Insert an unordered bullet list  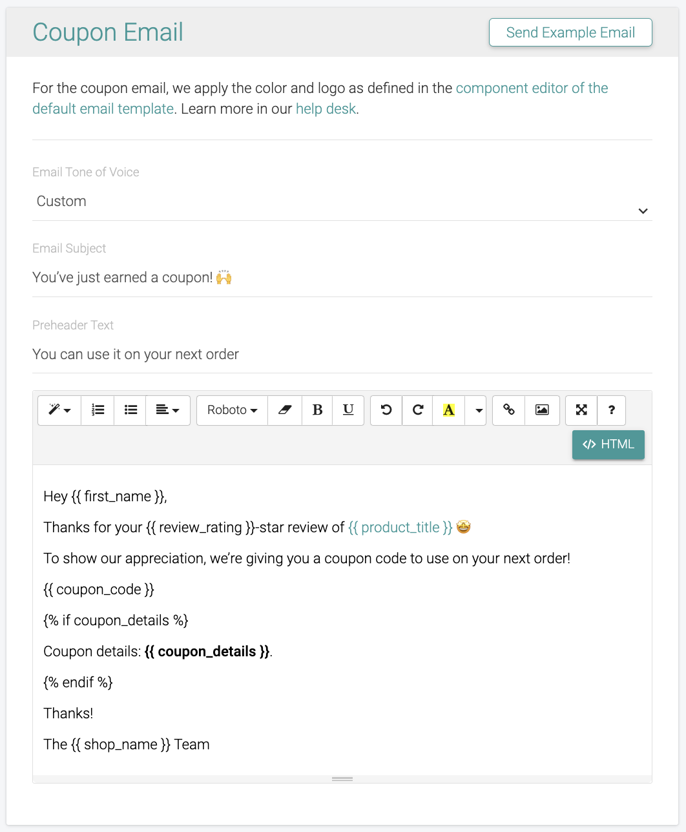[130, 410]
